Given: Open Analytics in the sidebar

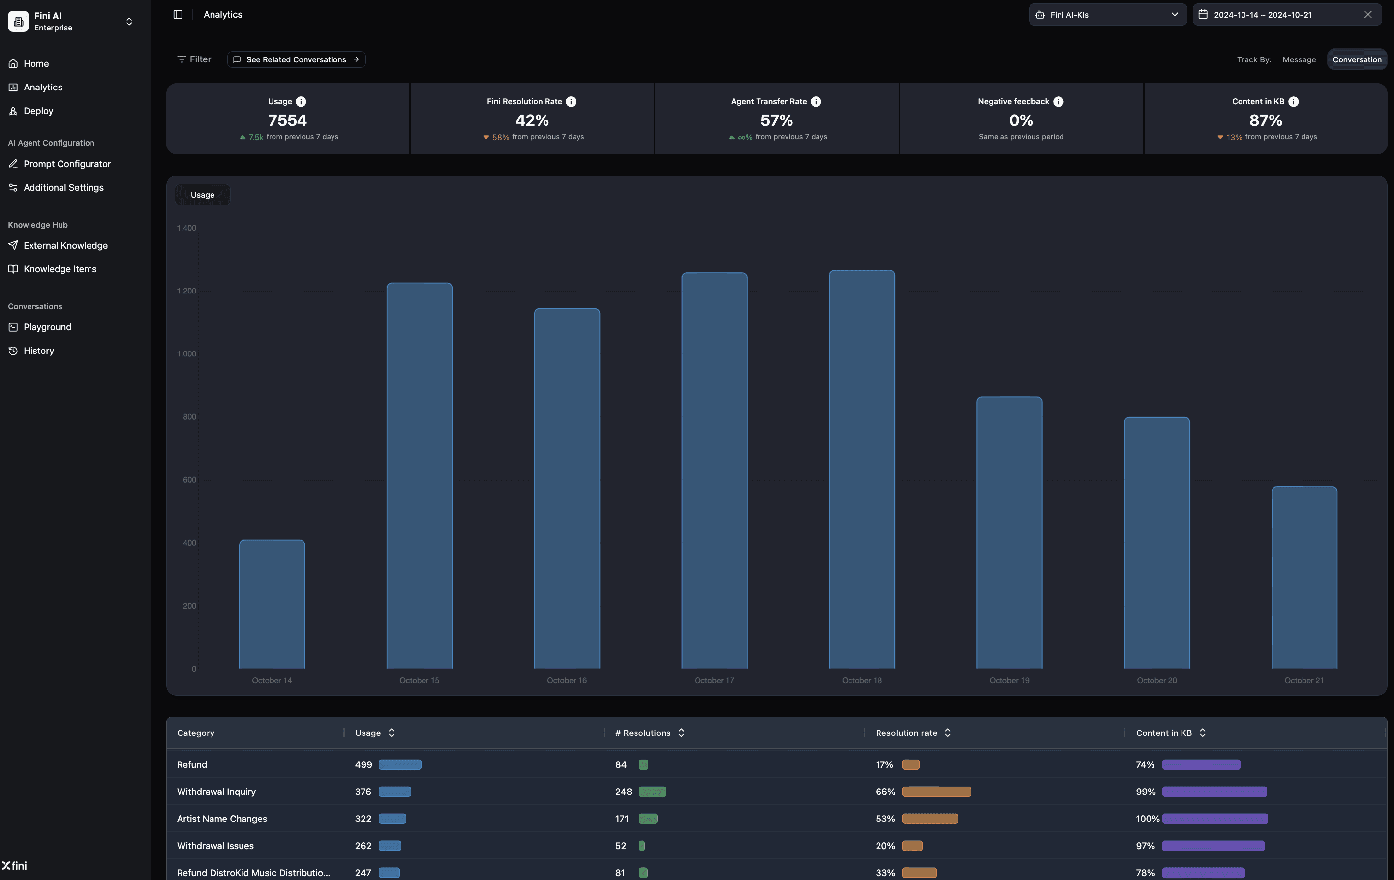Looking at the screenshot, I should [43, 88].
